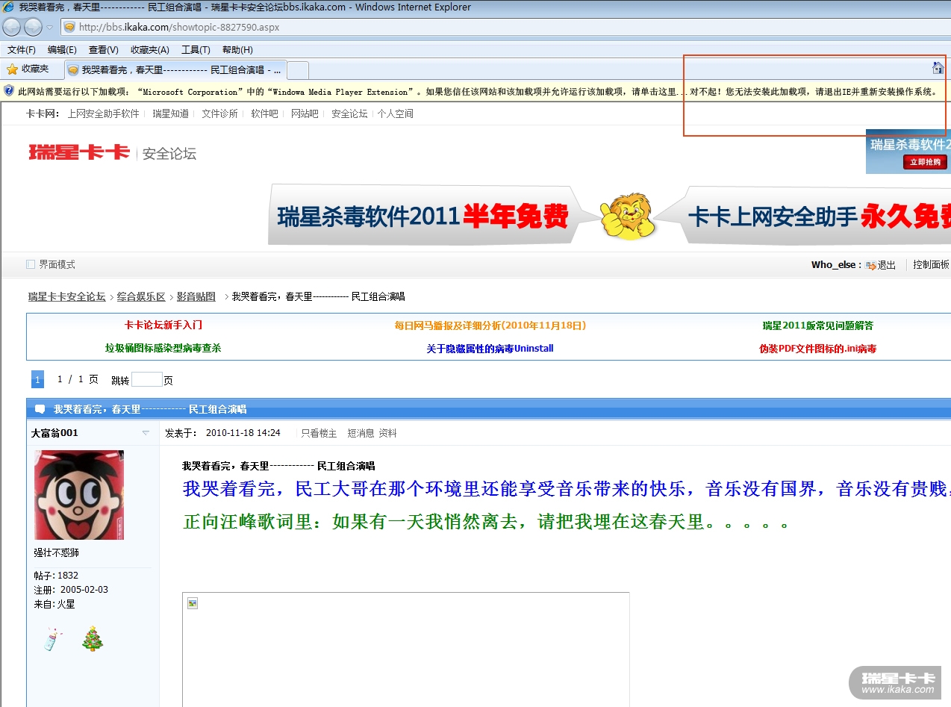
Task: Click the author name 大富翁001
Action: click(x=54, y=433)
